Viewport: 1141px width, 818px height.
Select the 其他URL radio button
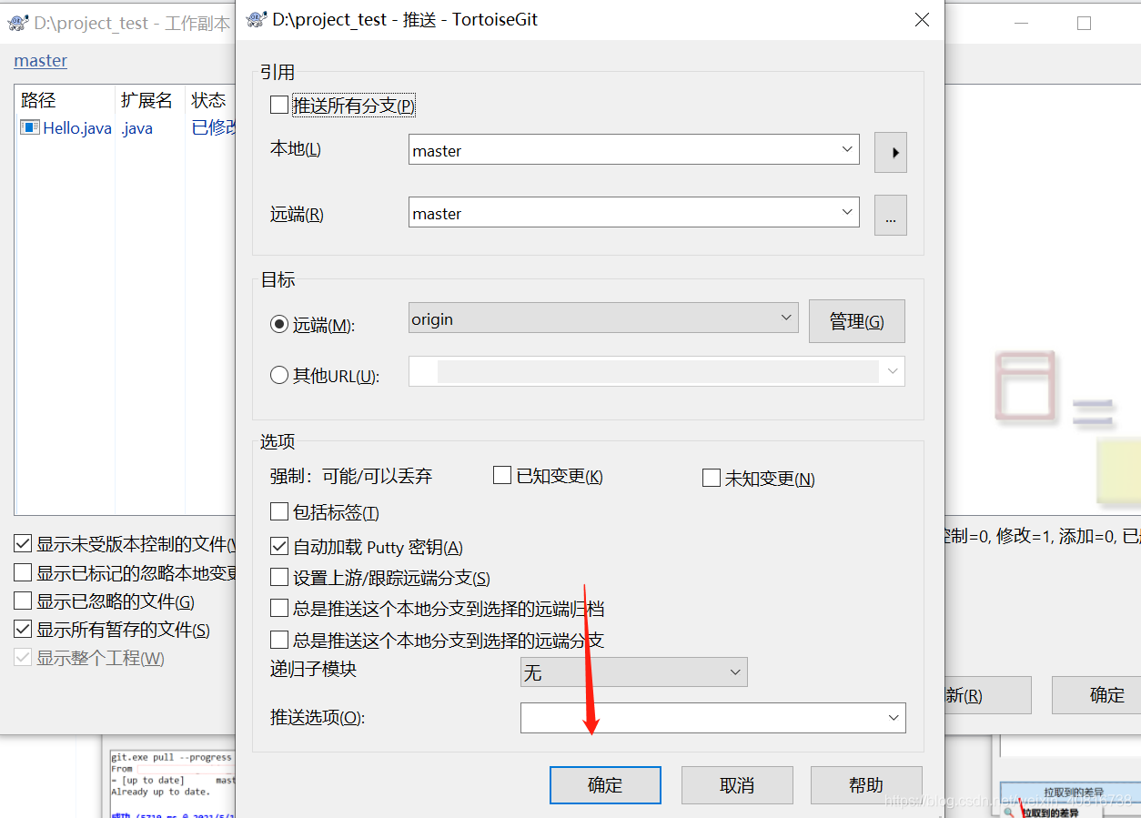pyautogui.click(x=279, y=375)
